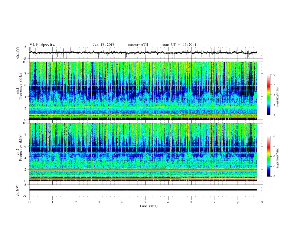Viewport: 294px width, 227px height.
Task: Click bottom time axis tick label "7"
Action: 192,202
